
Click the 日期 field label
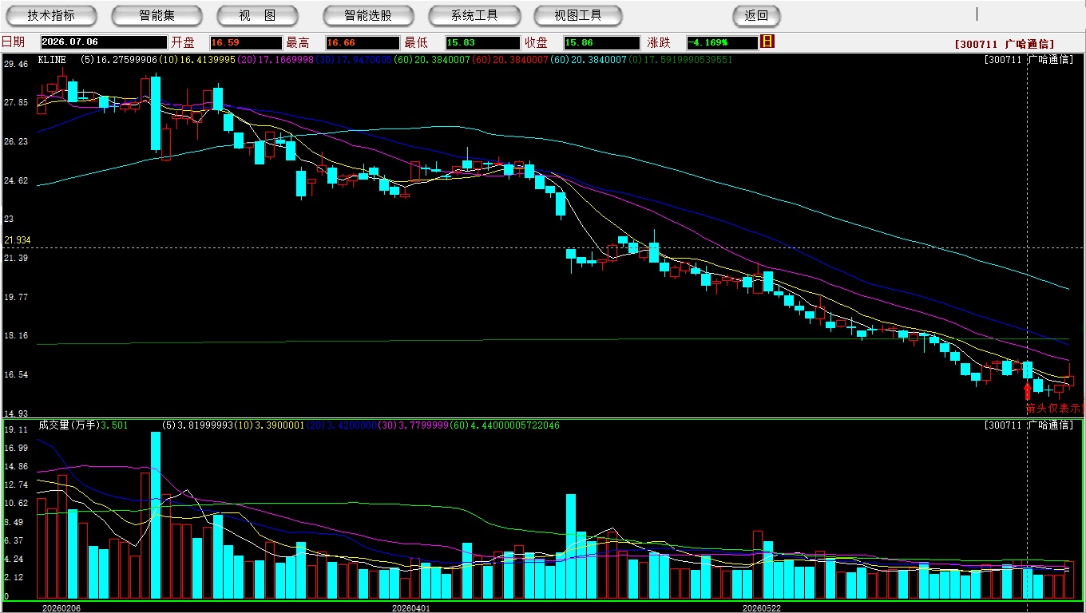(x=14, y=42)
